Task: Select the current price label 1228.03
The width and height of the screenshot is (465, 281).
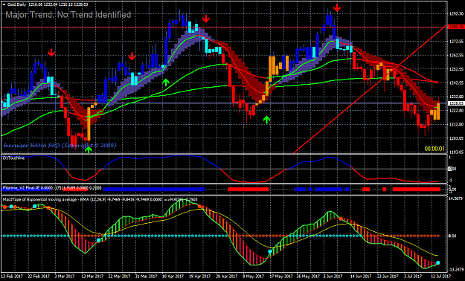Action: coord(455,103)
